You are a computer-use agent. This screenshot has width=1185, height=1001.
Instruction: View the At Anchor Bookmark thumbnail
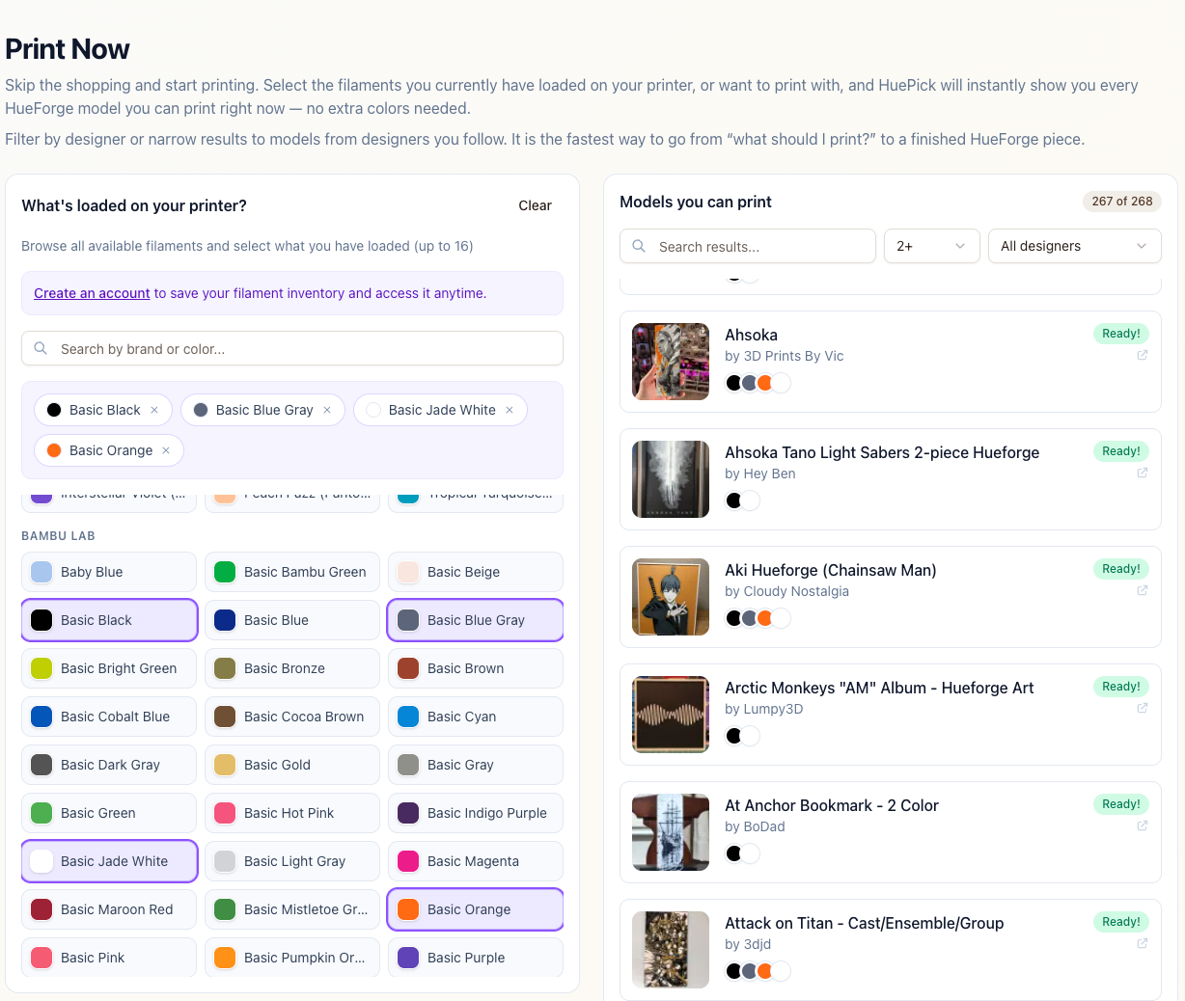pos(671,832)
